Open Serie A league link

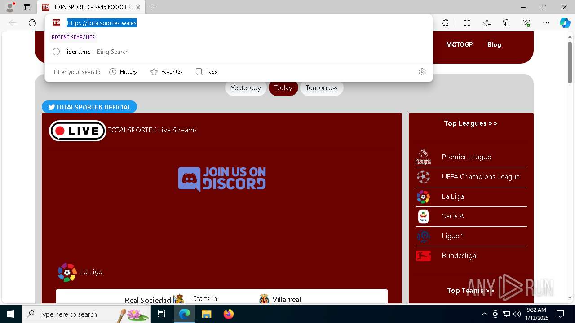click(x=453, y=216)
